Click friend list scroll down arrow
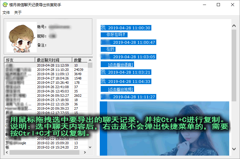This screenshot has height=159, width=240. [90, 147]
